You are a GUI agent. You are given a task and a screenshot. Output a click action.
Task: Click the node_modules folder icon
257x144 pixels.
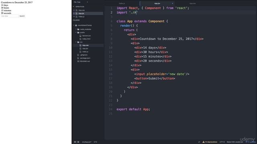[x=78, y=29]
